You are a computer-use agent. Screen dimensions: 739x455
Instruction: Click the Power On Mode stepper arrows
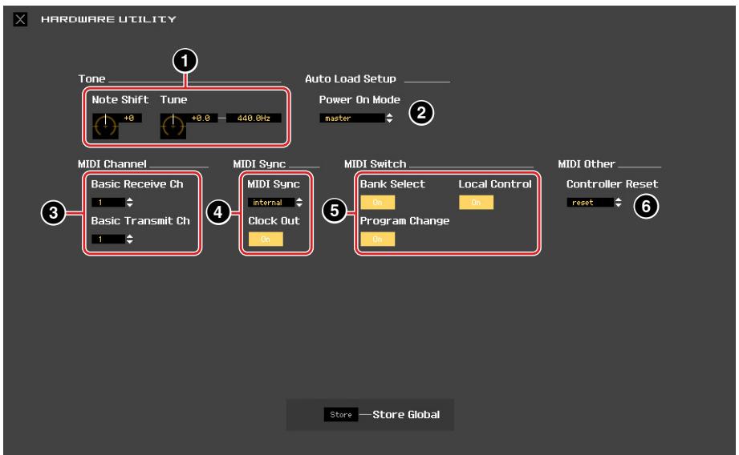(x=389, y=118)
